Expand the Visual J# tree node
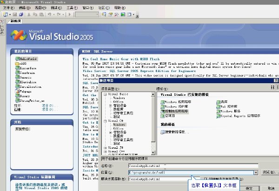This screenshot has width=279, height=191. coord(105,148)
